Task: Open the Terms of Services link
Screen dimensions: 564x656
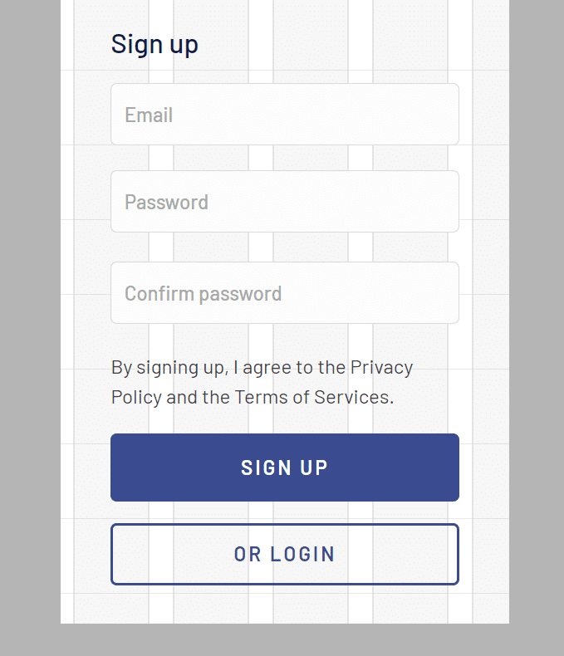Action: coord(311,397)
